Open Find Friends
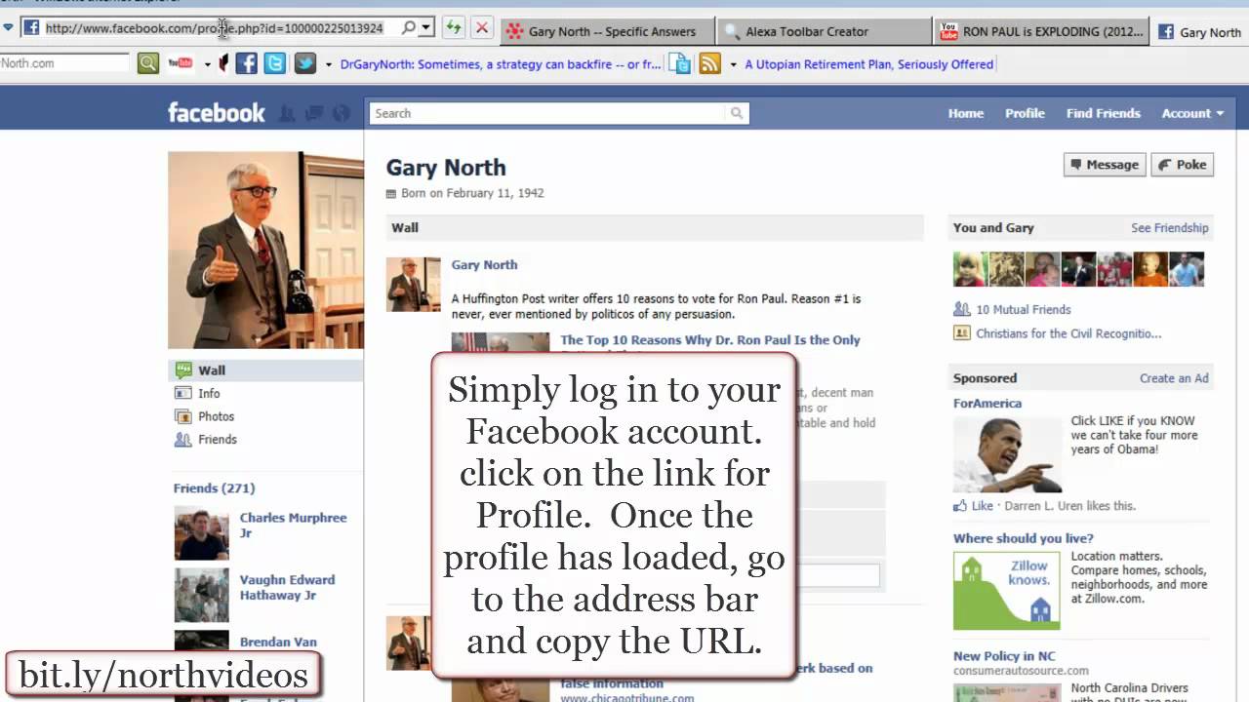The height and width of the screenshot is (702, 1249). tap(1103, 113)
